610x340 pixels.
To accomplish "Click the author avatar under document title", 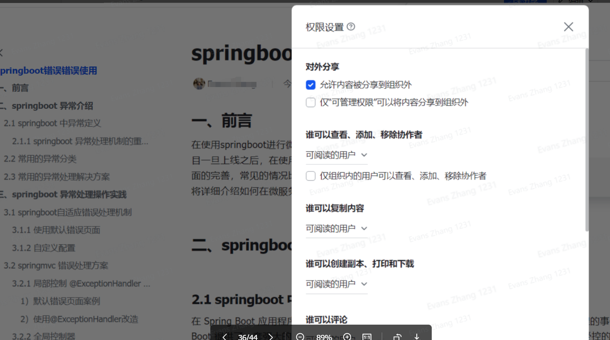I will (199, 84).
